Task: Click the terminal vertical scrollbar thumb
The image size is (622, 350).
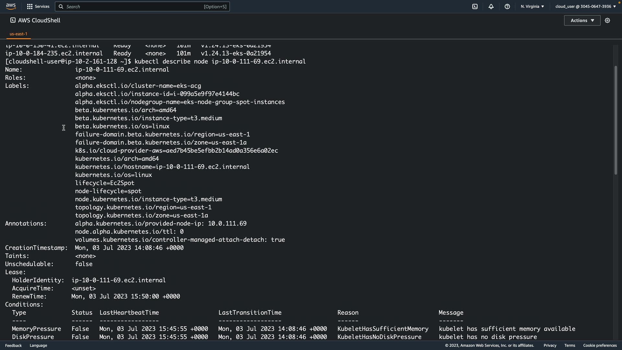Action: [x=616, y=120]
